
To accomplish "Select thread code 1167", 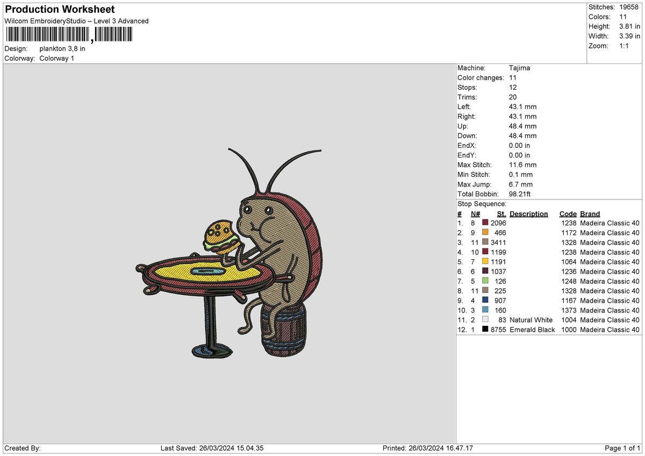I will click(x=568, y=300).
